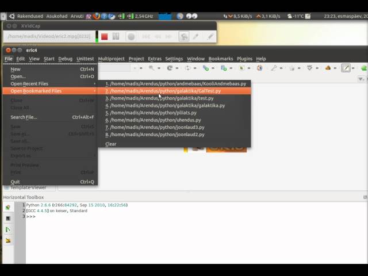
Task: Click the wrench tools icon in toolbar
Action: point(274,68)
